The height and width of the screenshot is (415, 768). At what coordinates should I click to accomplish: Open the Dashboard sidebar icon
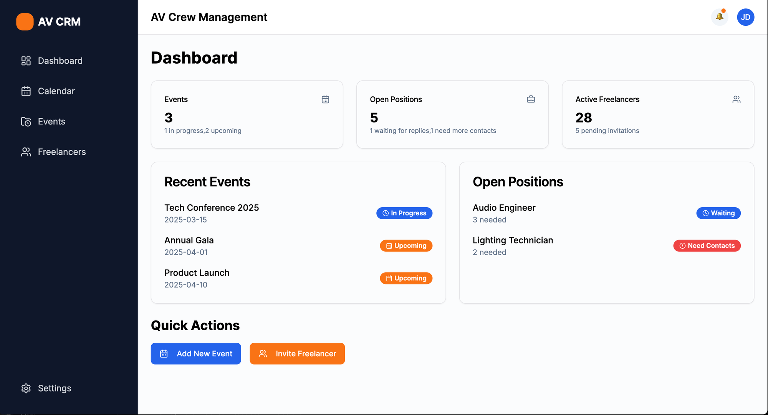tap(26, 60)
